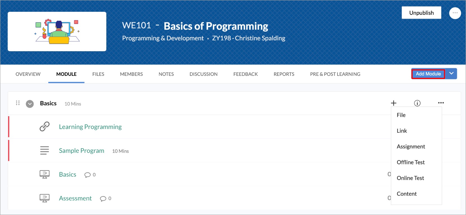Expand the Add Module dropdown arrow

coord(451,74)
